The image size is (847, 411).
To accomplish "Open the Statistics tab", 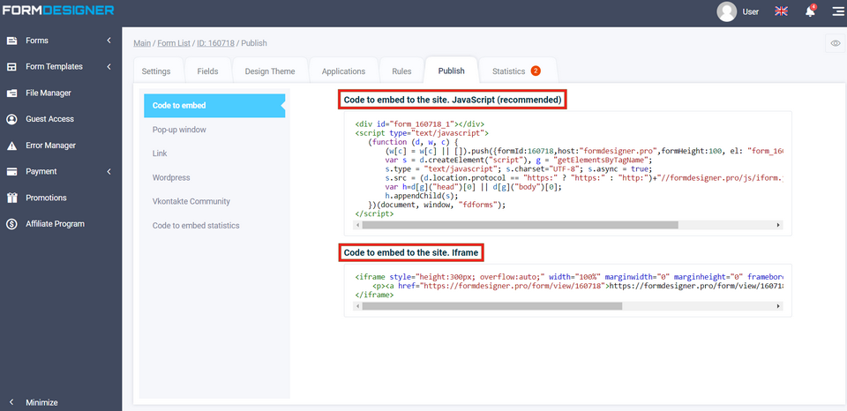I will 508,71.
